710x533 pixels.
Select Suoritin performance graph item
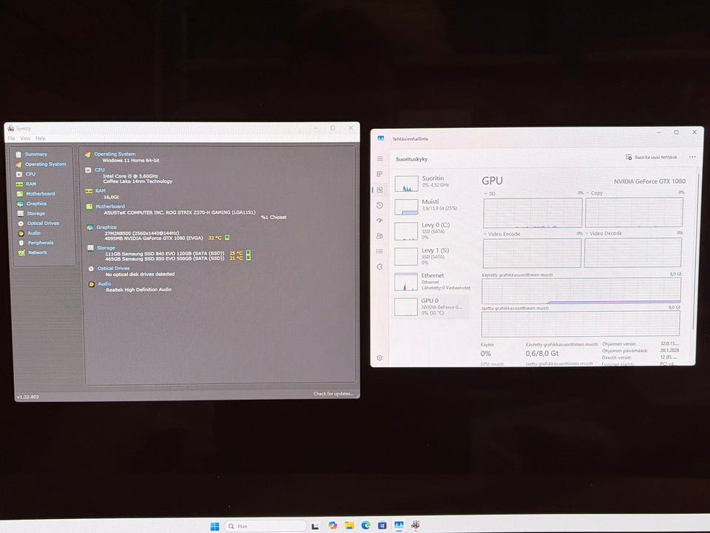pyautogui.click(x=430, y=182)
